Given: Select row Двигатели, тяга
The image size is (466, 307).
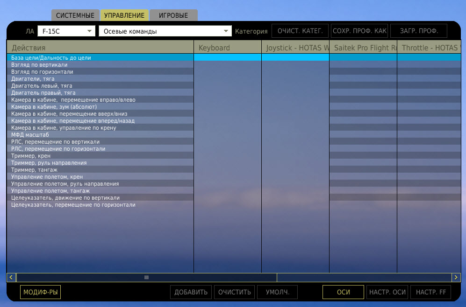Looking at the screenshot, I should pos(100,78).
